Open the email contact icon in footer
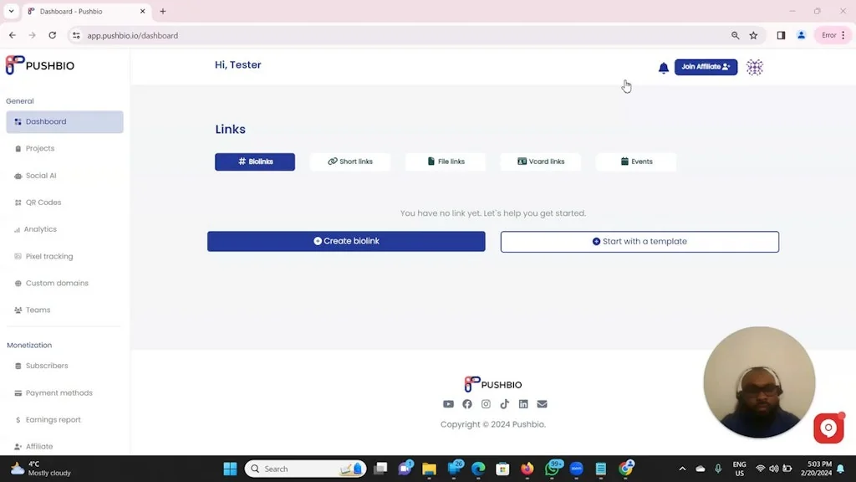This screenshot has height=482, width=856. tap(542, 404)
